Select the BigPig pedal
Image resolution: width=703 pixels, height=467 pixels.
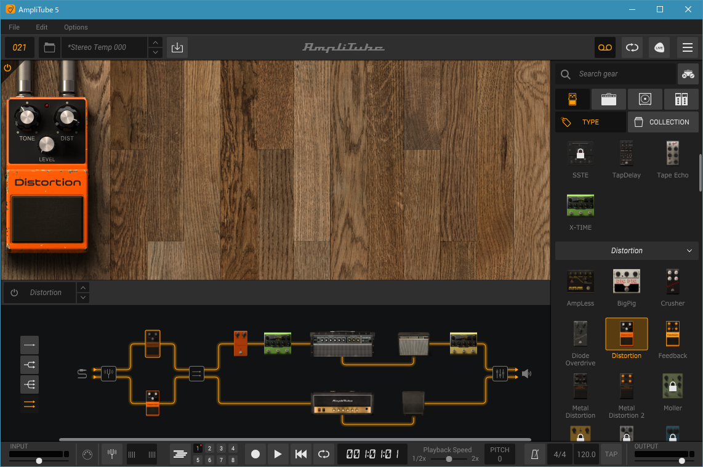pyautogui.click(x=626, y=288)
